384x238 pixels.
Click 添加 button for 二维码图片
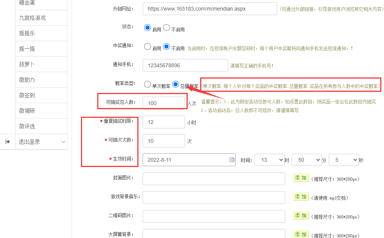301,216
